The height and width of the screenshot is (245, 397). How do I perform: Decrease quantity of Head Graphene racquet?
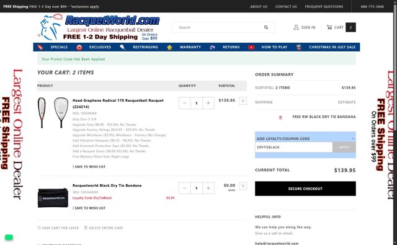pyautogui.click(x=185, y=103)
